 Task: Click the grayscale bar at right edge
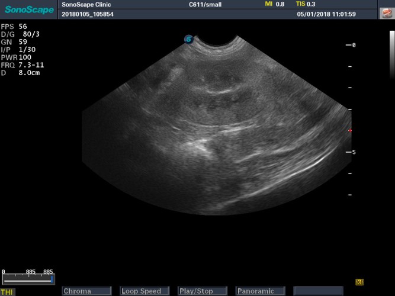(x=392, y=54)
